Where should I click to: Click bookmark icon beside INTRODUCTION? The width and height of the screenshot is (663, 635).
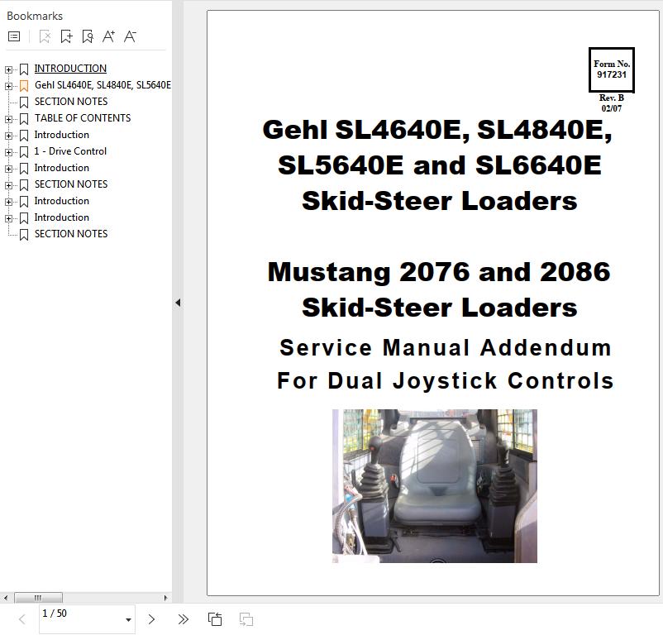(x=24, y=69)
